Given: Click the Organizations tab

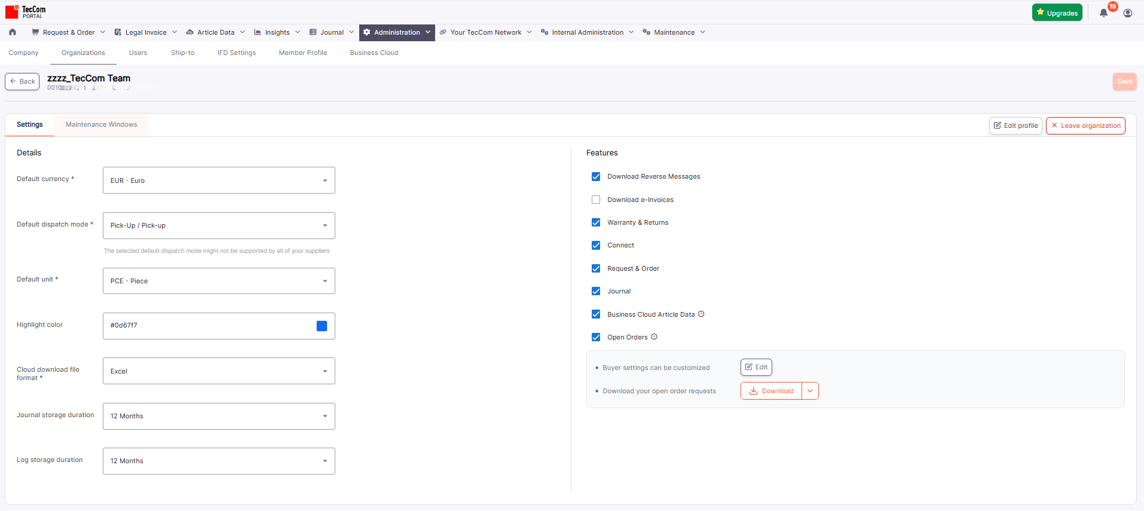Looking at the screenshot, I should (83, 53).
